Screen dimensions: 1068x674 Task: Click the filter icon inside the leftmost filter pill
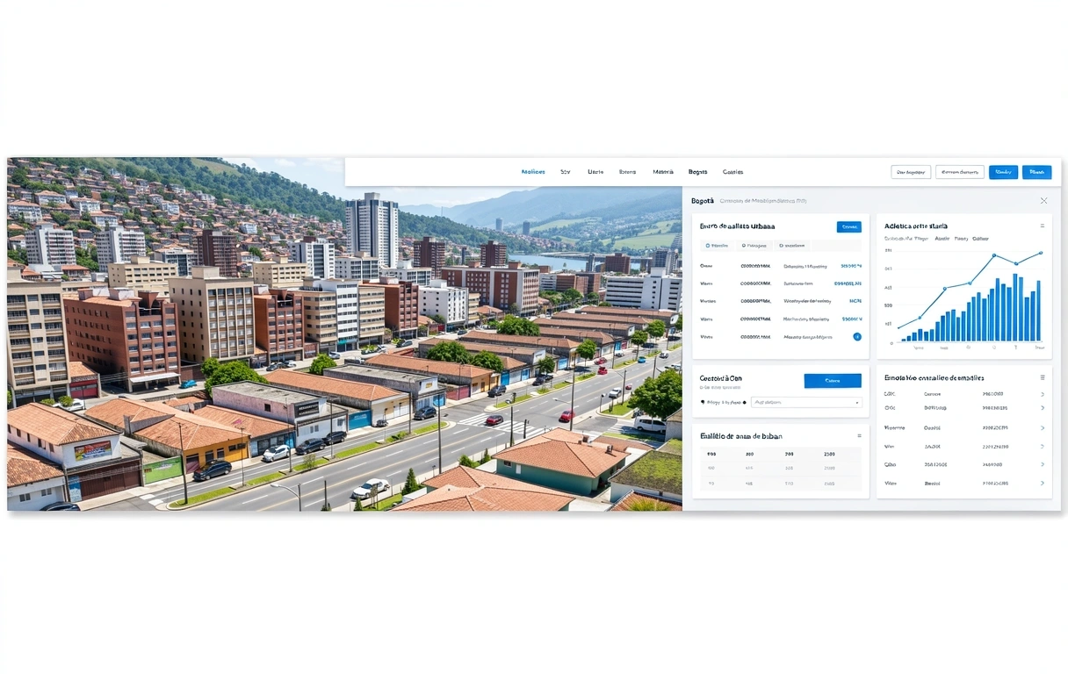tap(708, 246)
